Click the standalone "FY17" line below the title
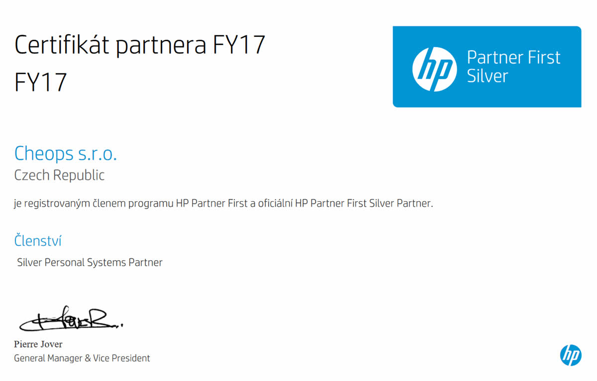The height and width of the screenshot is (381, 597). tap(41, 82)
